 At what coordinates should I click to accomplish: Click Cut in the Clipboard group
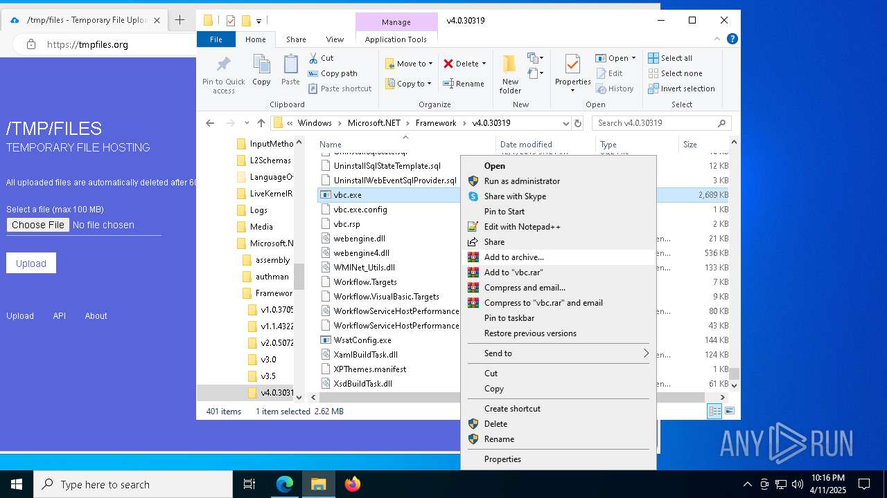[321, 58]
